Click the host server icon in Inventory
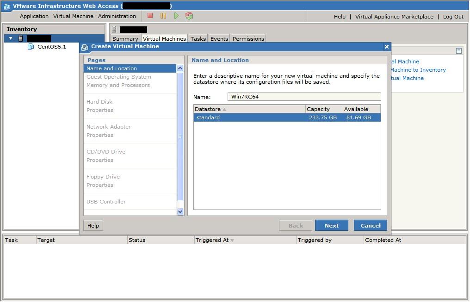 click(x=20, y=38)
